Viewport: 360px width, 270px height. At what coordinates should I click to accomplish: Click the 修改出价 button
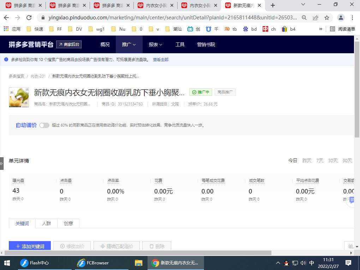[72, 246]
